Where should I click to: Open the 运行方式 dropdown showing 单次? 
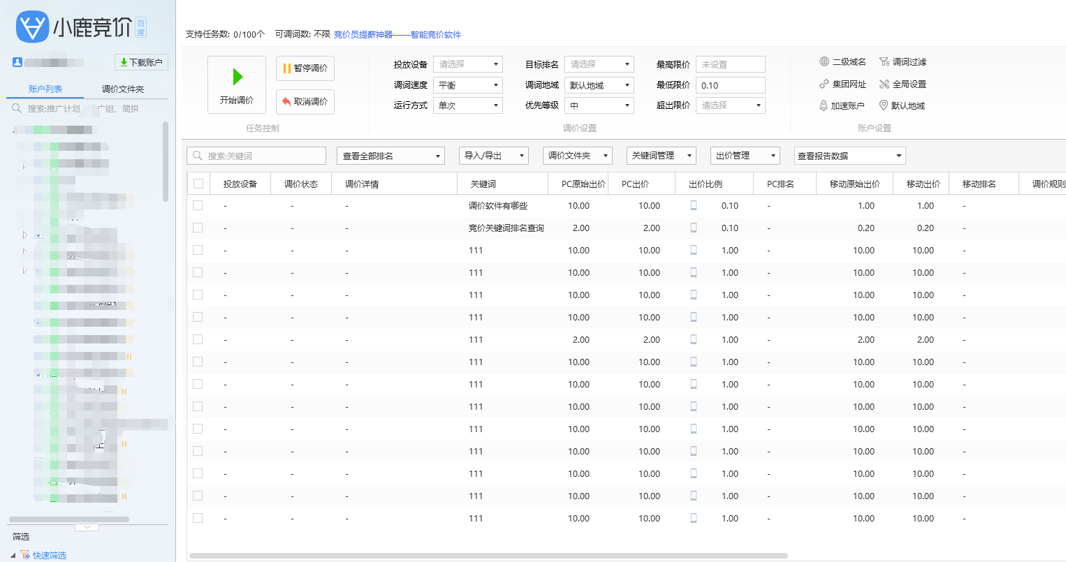468,105
